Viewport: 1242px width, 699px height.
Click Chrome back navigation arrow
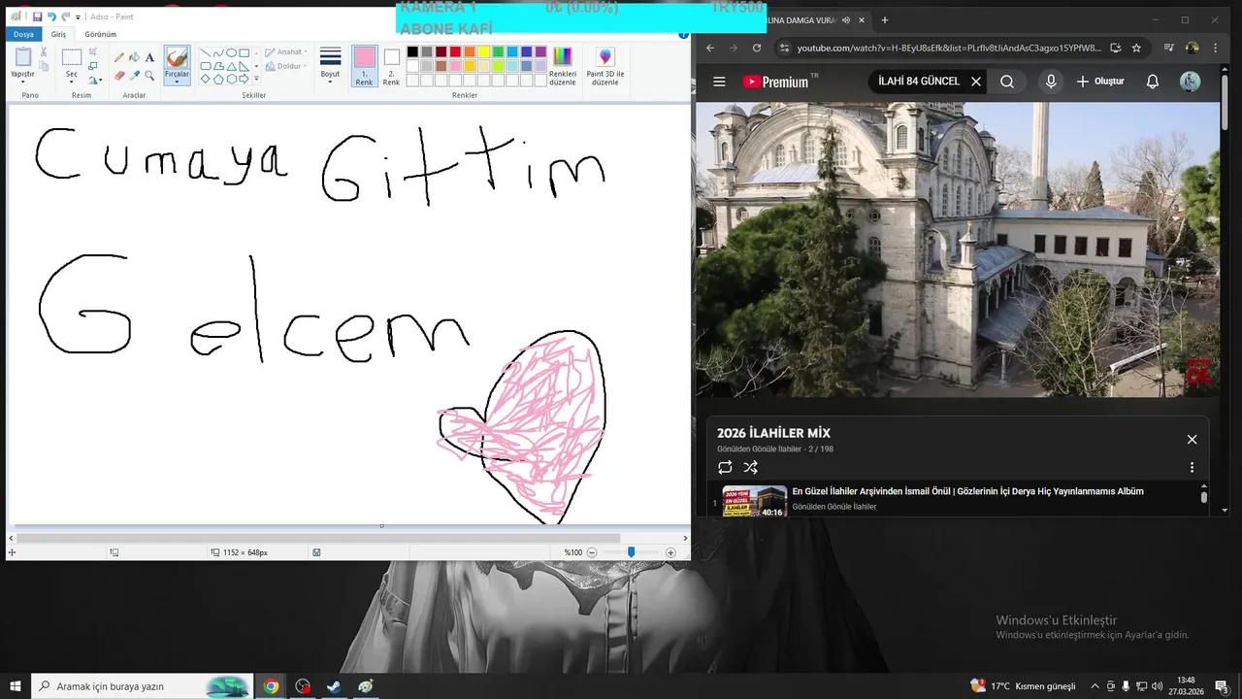point(710,48)
